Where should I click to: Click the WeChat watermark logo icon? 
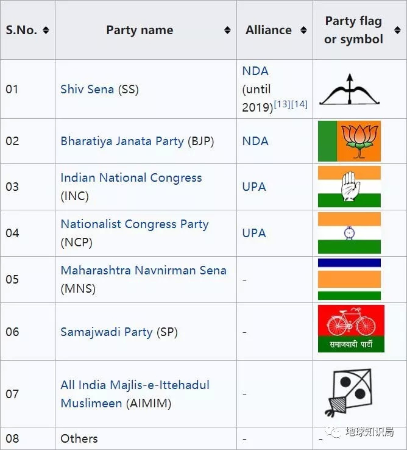(x=334, y=432)
